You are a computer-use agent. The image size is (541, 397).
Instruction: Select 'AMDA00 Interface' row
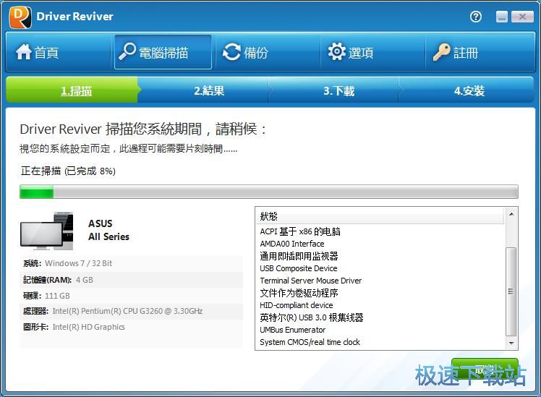[x=380, y=244]
